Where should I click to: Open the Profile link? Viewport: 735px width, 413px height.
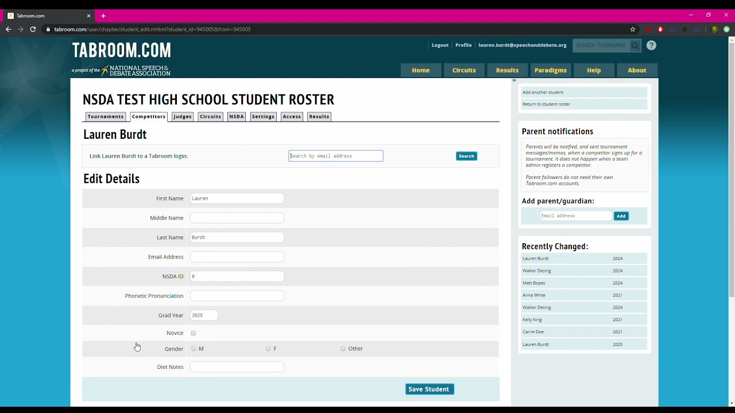pos(463,45)
